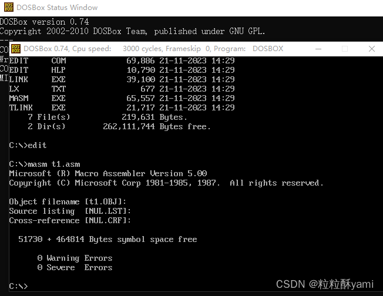The height and width of the screenshot is (296, 383).
Task: Select the LINK EXE file row
Action: (122, 79)
